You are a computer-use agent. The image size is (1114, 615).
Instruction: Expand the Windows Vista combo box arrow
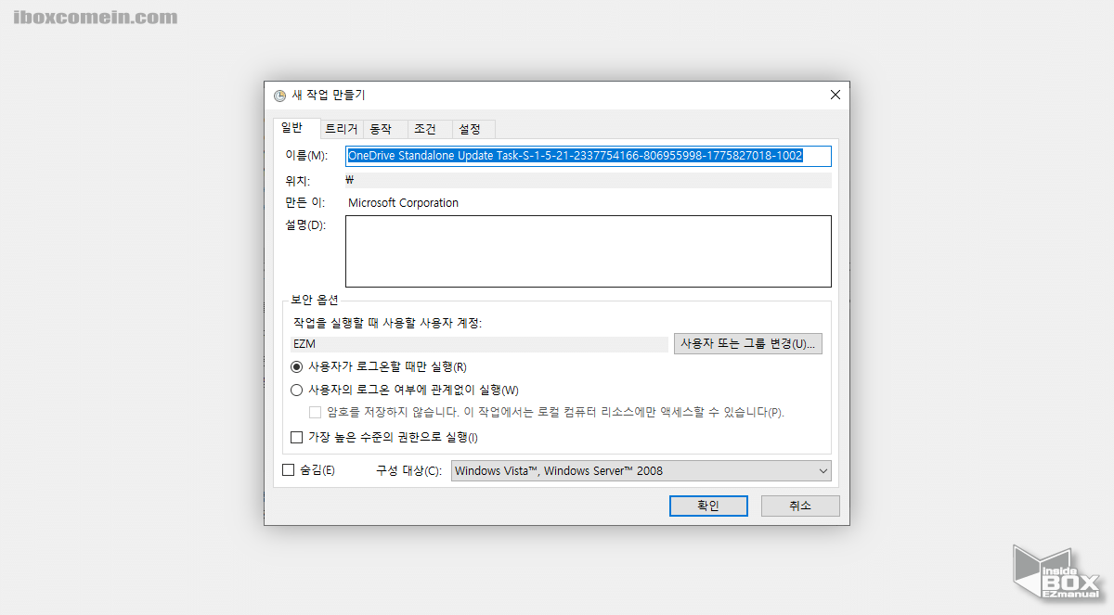pos(823,470)
